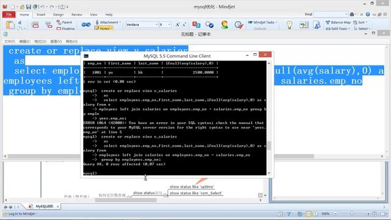The height and width of the screenshot is (220, 391).
Task: Click the blue Help question mark icon
Action: coord(368,15)
